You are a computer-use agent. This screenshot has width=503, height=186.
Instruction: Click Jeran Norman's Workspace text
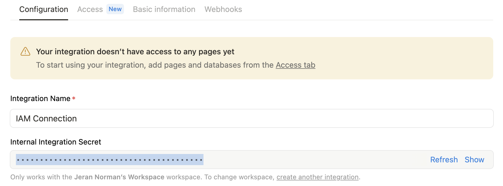click(x=119, y=177)
